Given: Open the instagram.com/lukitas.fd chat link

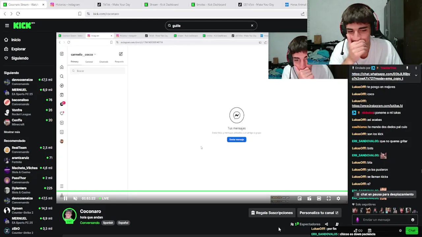Looking at the screenshot, I should [x=377, y=106].
